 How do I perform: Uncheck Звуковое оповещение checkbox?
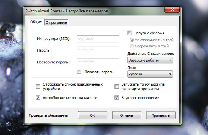coord(116,98)
